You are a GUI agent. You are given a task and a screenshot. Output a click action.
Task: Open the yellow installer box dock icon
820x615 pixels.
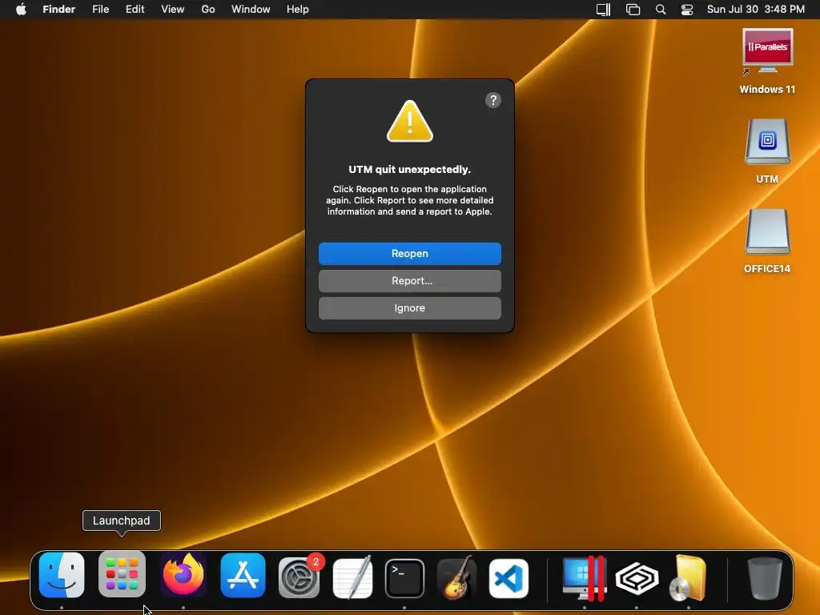click(x=688, y=577)
